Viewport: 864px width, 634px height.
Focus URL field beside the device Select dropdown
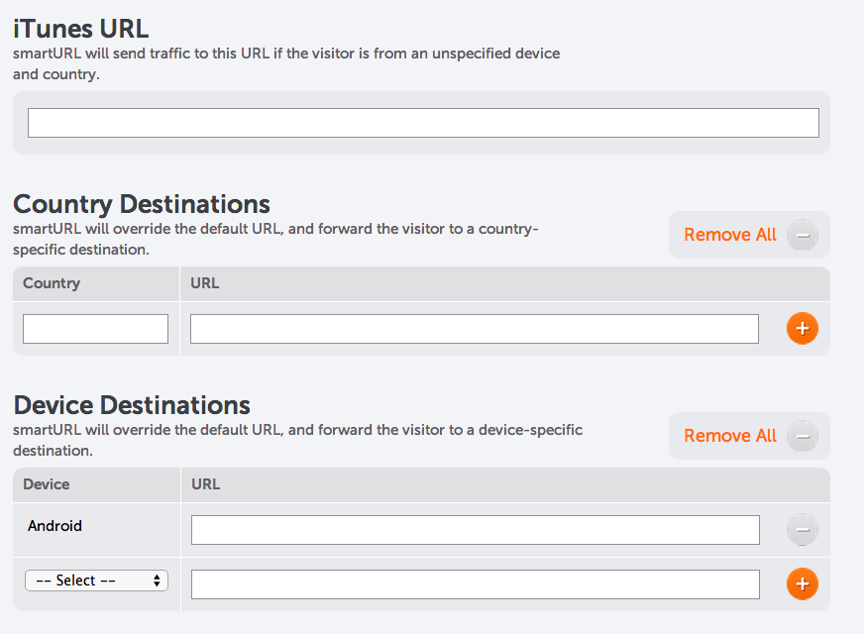(475, 584)
